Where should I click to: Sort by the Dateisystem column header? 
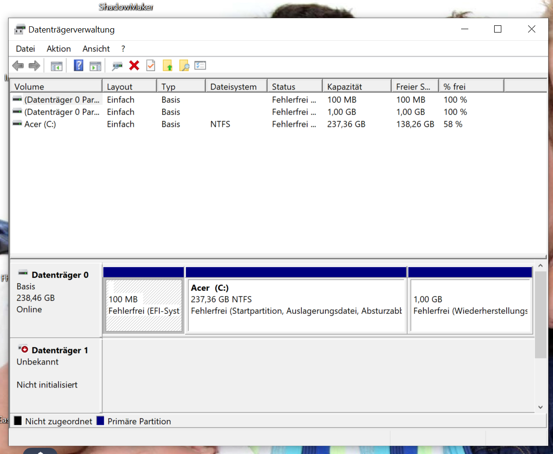[x=237, y=85]
